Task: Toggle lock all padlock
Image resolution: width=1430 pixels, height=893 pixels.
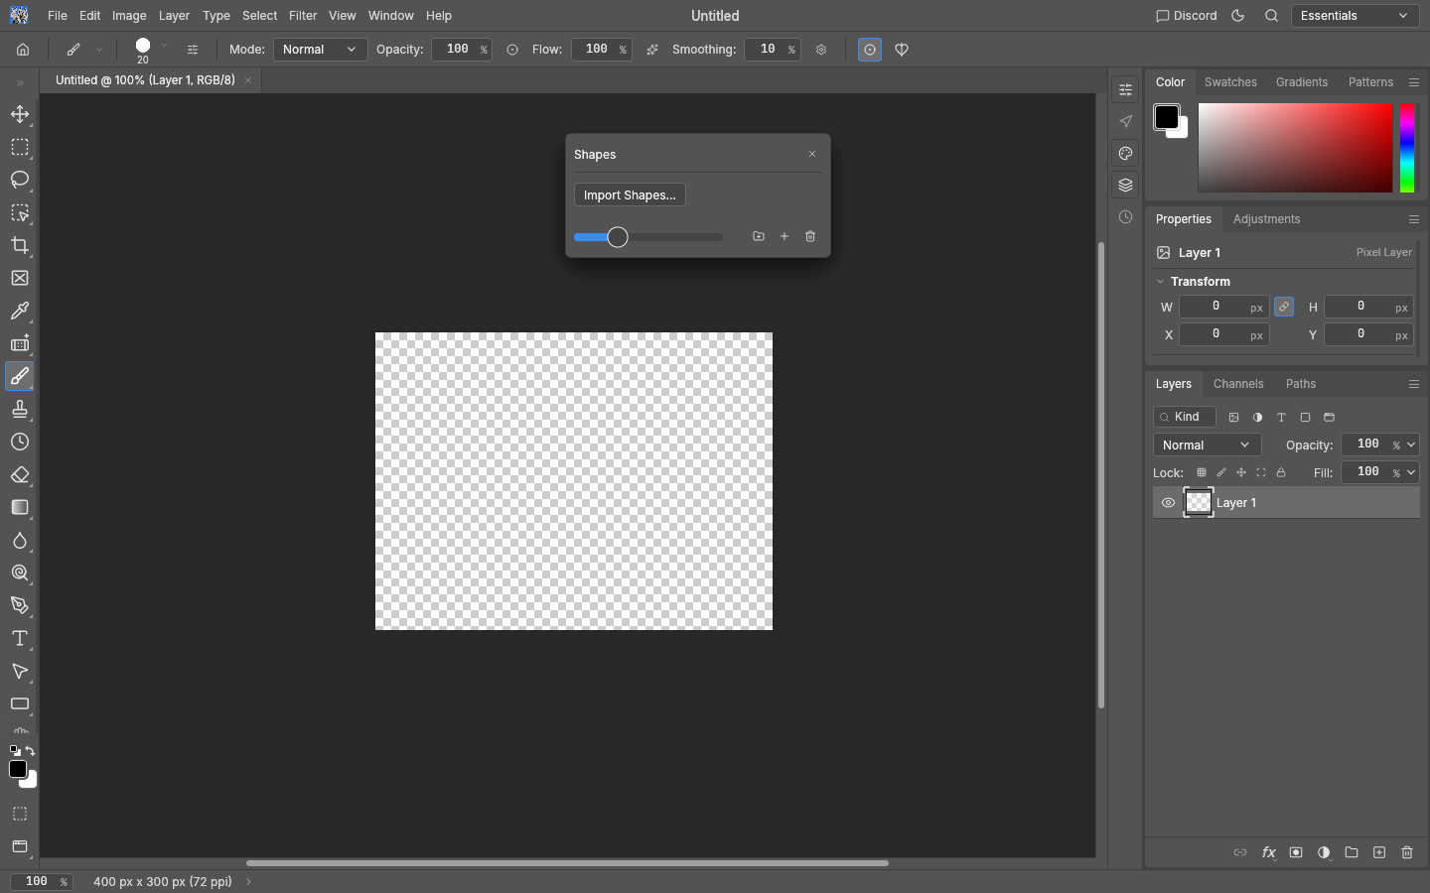Action: pyautogui.click(x=1281, y=472)
